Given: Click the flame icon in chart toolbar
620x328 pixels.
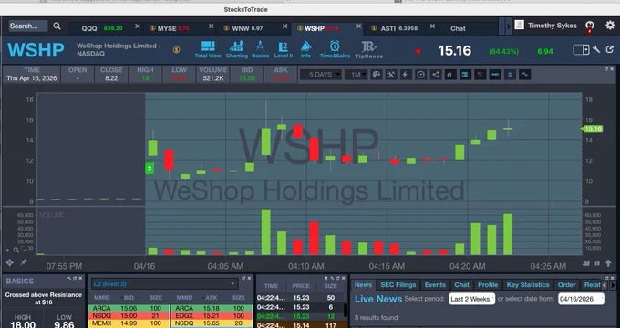Looking at the screenshot, I should [450, 75].
